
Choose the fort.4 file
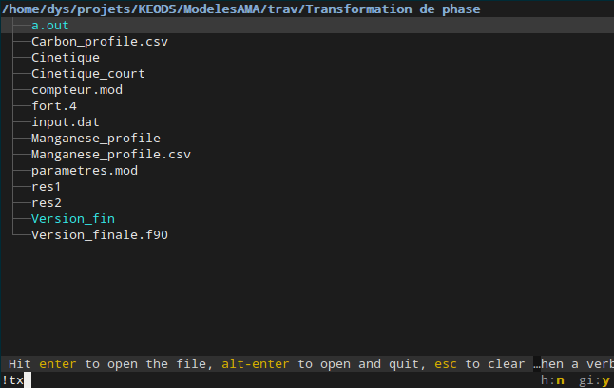point(54,106)
